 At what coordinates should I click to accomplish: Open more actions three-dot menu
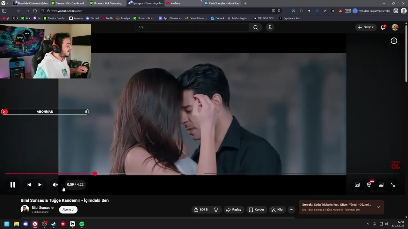pos(291,210)
